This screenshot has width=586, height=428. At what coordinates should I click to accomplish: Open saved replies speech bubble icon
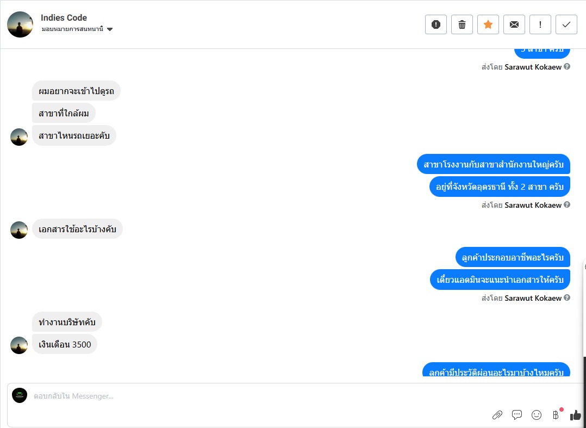point(517,414)
